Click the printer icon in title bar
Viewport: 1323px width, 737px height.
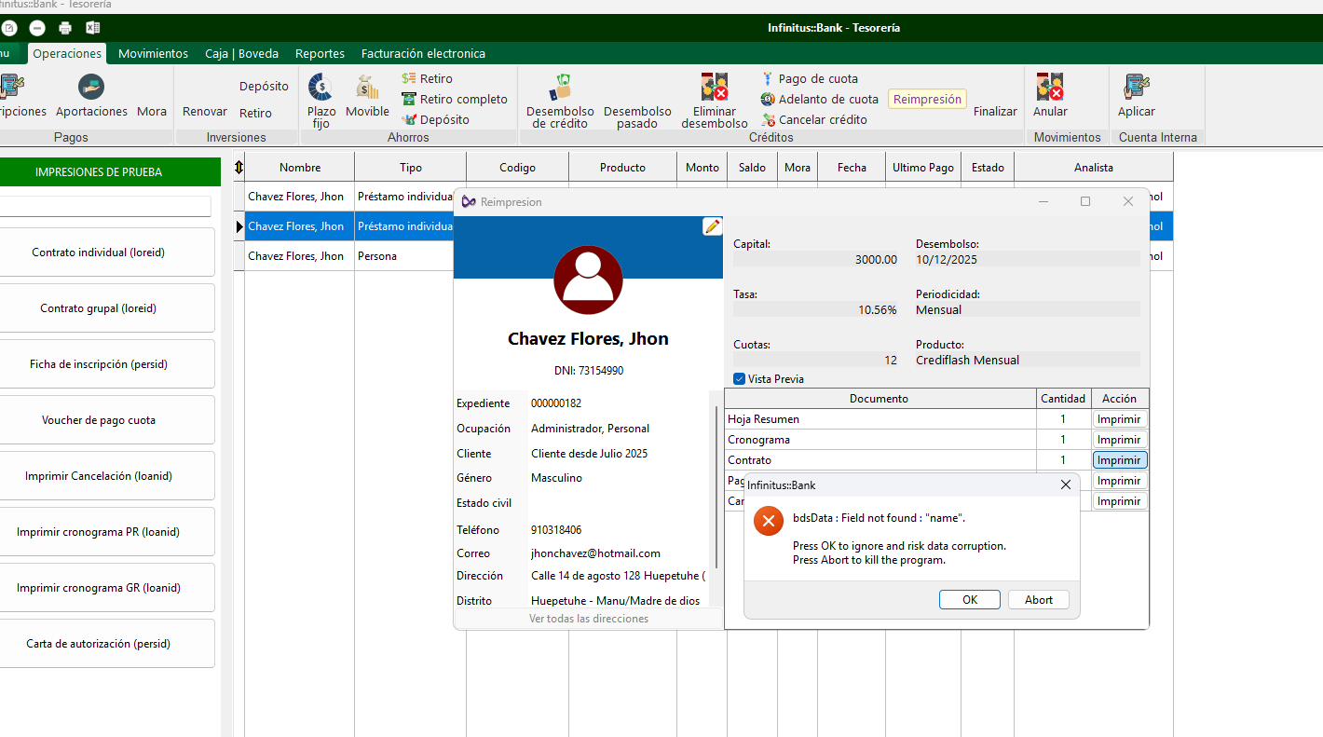pos(65,28)
